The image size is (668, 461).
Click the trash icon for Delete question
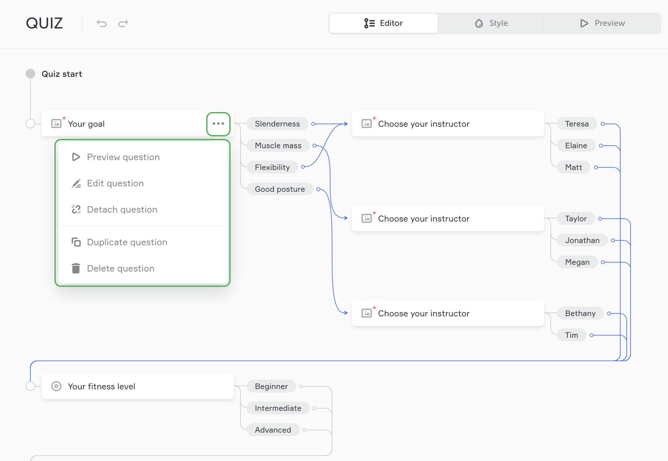tap(76, 268)
